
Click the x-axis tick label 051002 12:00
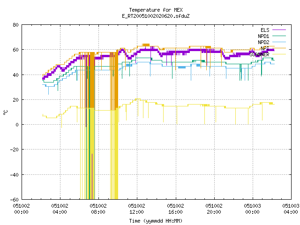[136, 209]
